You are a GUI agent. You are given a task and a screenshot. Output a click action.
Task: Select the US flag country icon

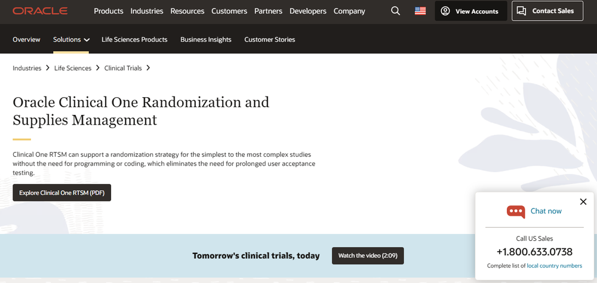[420, 11]
